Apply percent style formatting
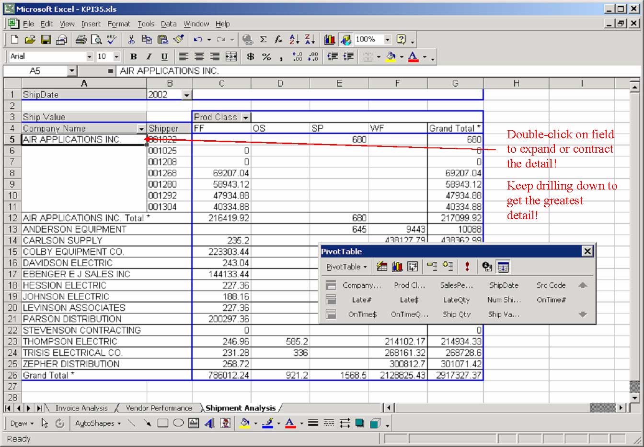 [x=266, y=57]
